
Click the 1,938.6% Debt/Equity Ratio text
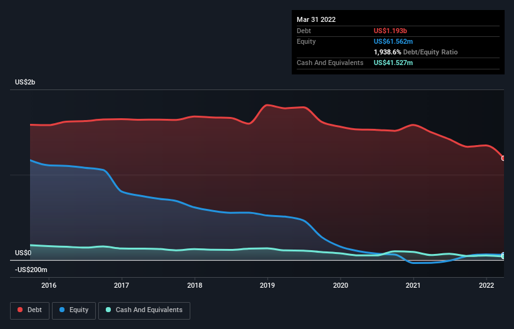[416, 52]
